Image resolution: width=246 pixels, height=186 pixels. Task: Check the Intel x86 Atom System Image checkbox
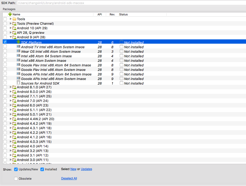(x=5, y=60)
